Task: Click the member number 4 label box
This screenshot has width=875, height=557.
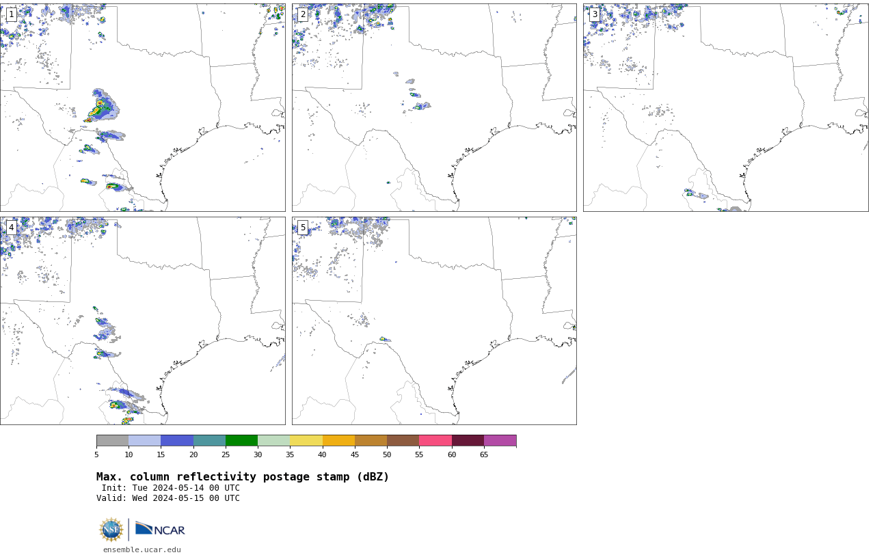Action: tap(11, 228)
